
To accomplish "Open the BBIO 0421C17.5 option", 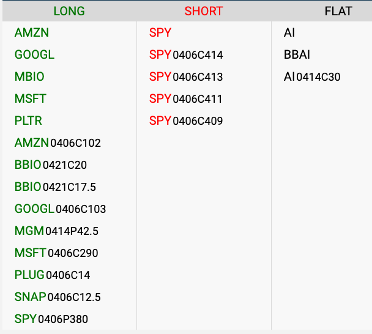I will pos(55,187).
